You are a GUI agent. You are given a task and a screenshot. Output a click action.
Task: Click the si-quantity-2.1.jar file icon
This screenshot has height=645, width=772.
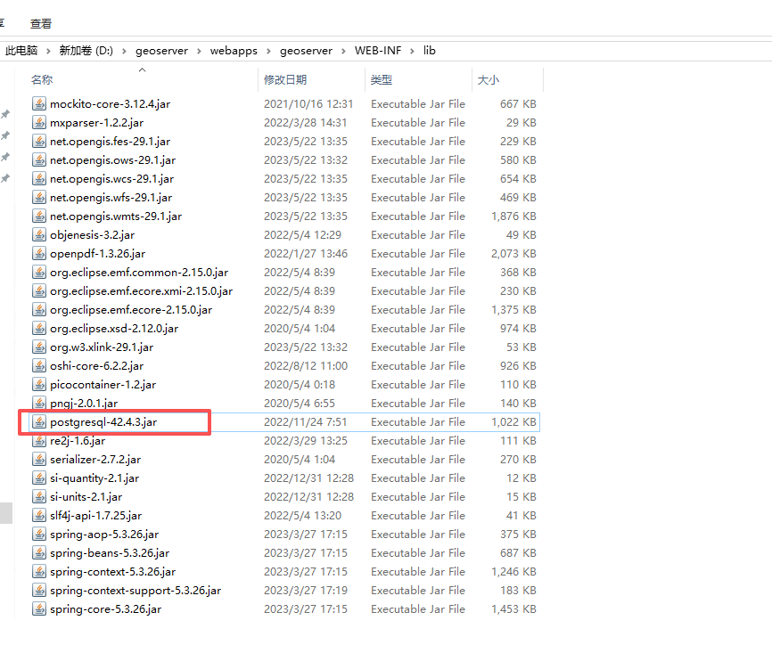tap(39, 478)
